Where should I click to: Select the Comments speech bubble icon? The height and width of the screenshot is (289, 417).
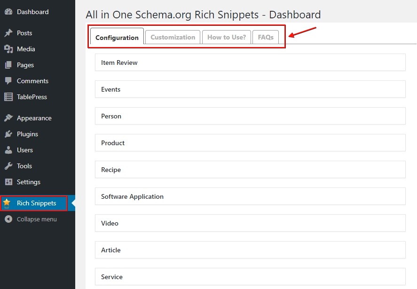(9, 81)
